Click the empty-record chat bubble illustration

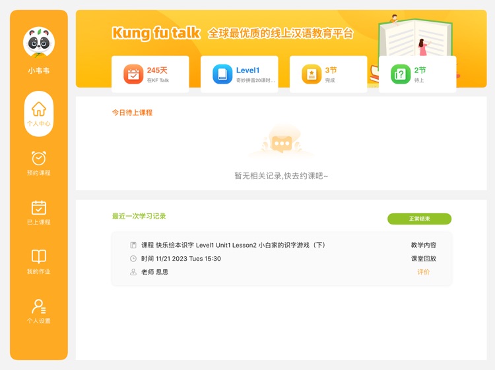pos(281,141)
